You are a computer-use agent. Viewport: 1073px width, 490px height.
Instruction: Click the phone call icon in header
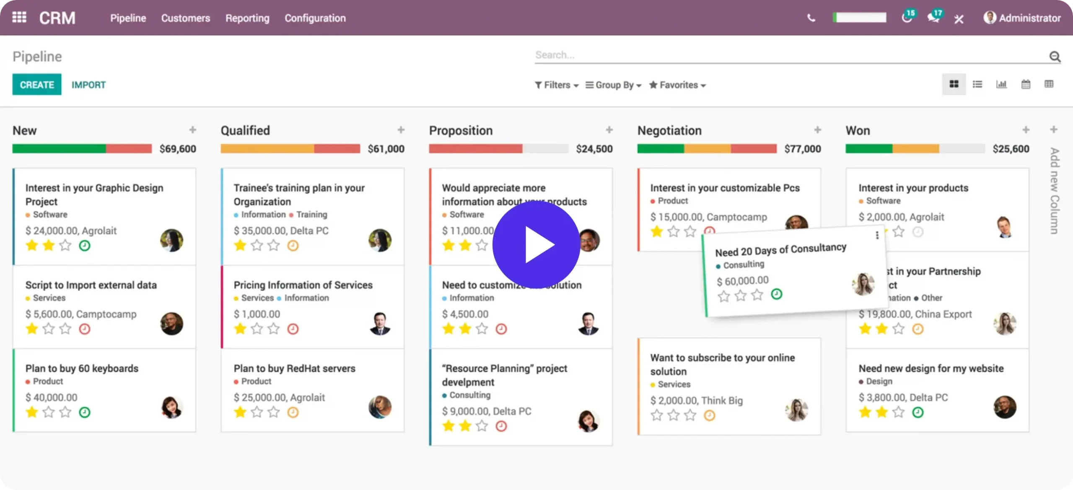click(x=811, y=18)
